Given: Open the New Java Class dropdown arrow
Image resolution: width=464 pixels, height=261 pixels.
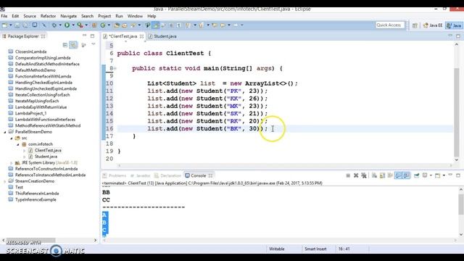Looking at the screenshot, I should (109, 25).
